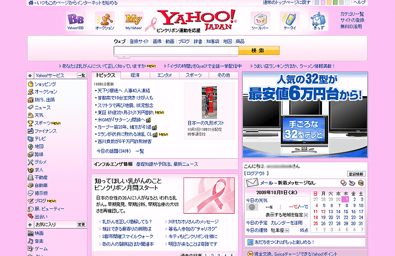Select the Images (画像) search category

coord(157,41)
